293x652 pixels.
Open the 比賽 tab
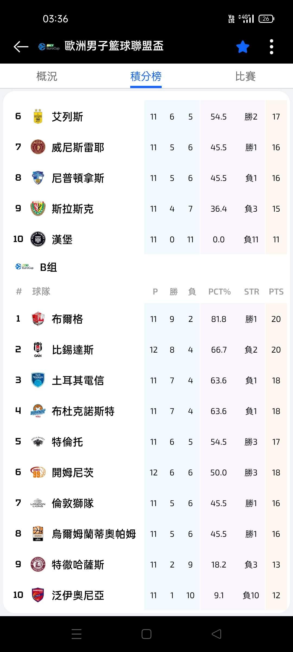pos(245,76)
